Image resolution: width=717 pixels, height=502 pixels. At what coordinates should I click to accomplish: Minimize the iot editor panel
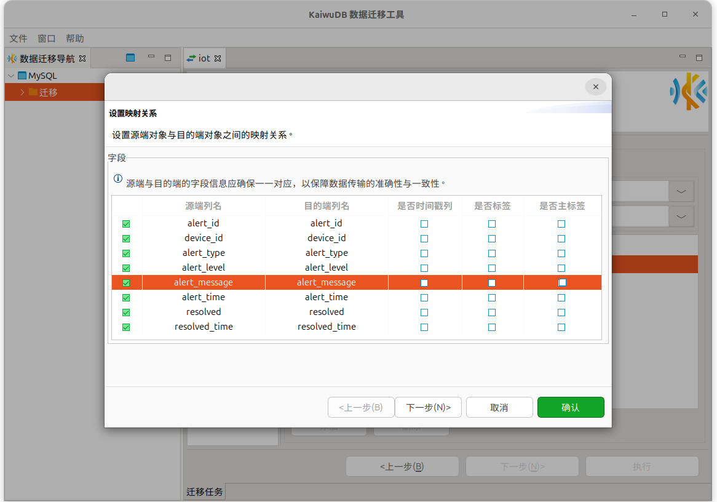pyautogui.click(x=683, y=57)
